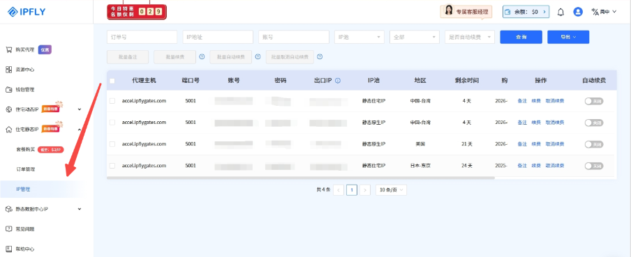Screen dimensions: 631x257
Task: Open 资源中心 menu item
Action: 25,70
